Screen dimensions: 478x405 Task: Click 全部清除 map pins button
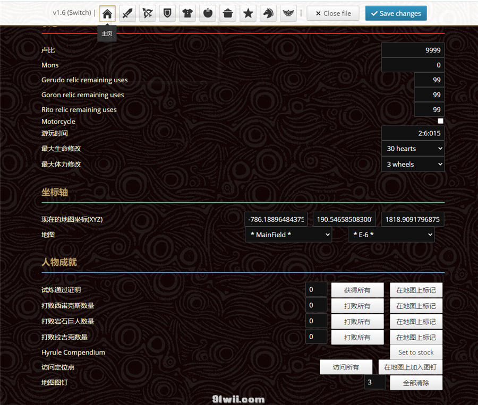point(416,383)
